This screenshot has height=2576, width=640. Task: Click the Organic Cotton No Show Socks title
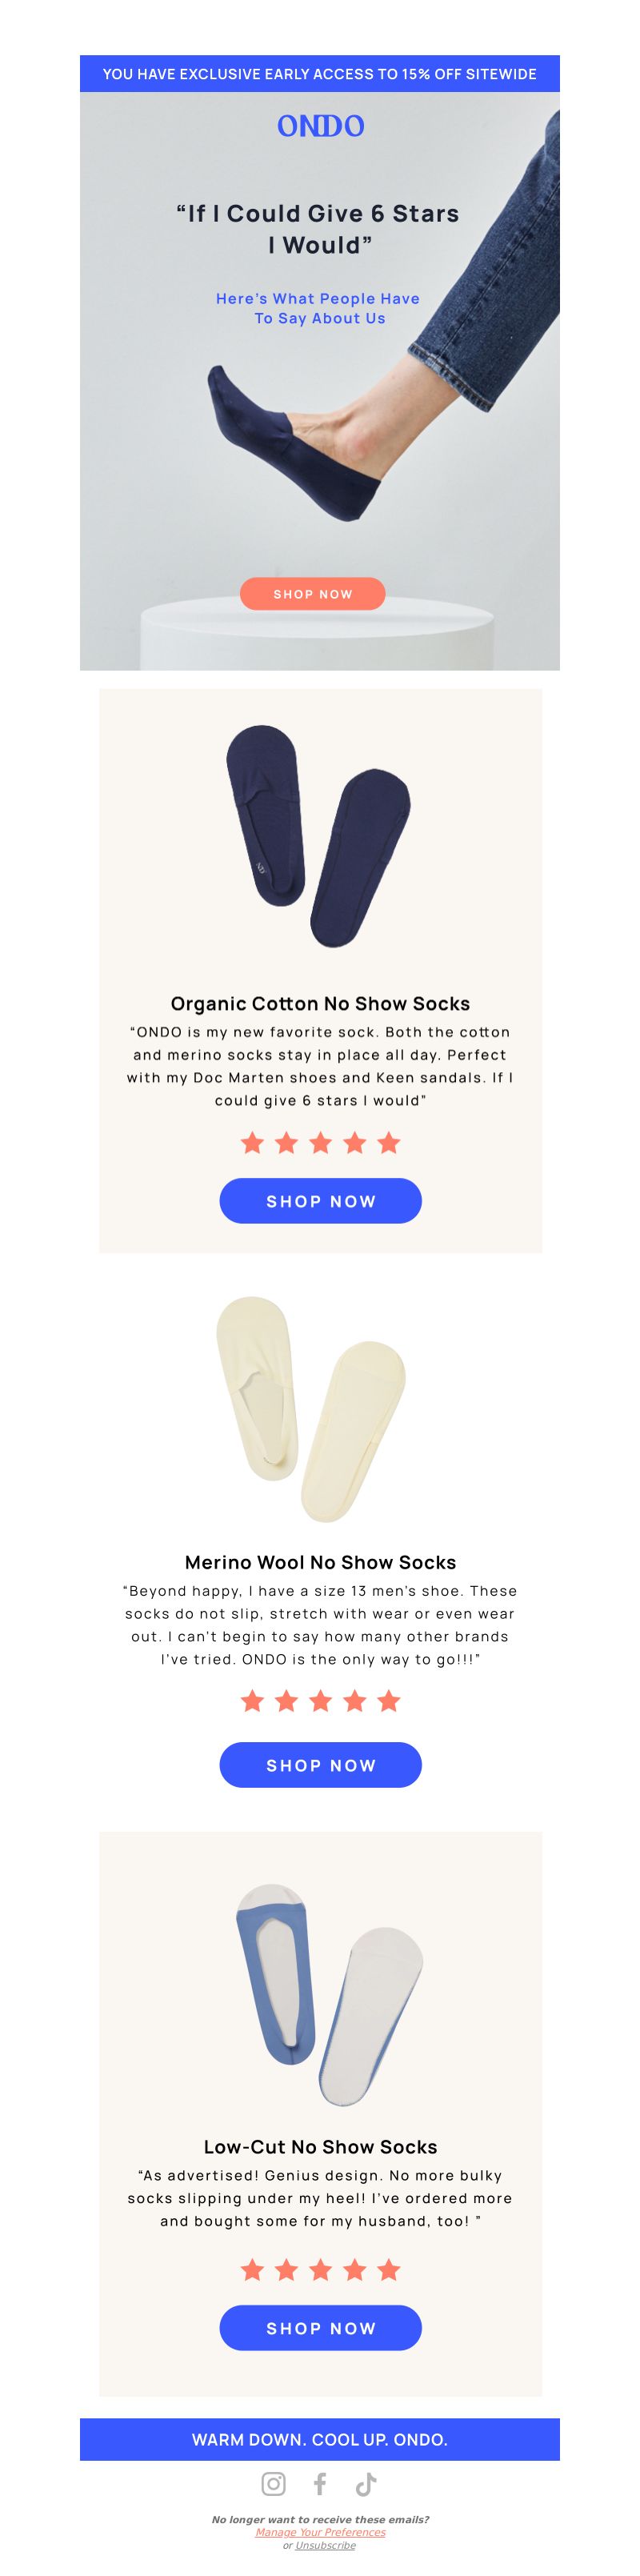[x=320, y=1003]
